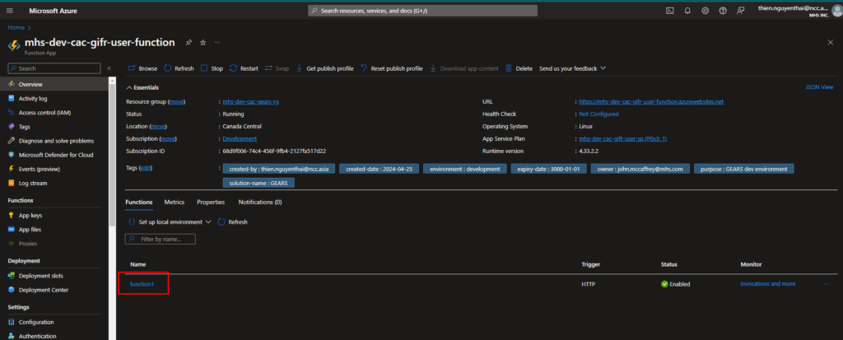This screenshot has width=843, height=340.
Task: Open Set up local environment dropdown
Action: pos(170,221)
